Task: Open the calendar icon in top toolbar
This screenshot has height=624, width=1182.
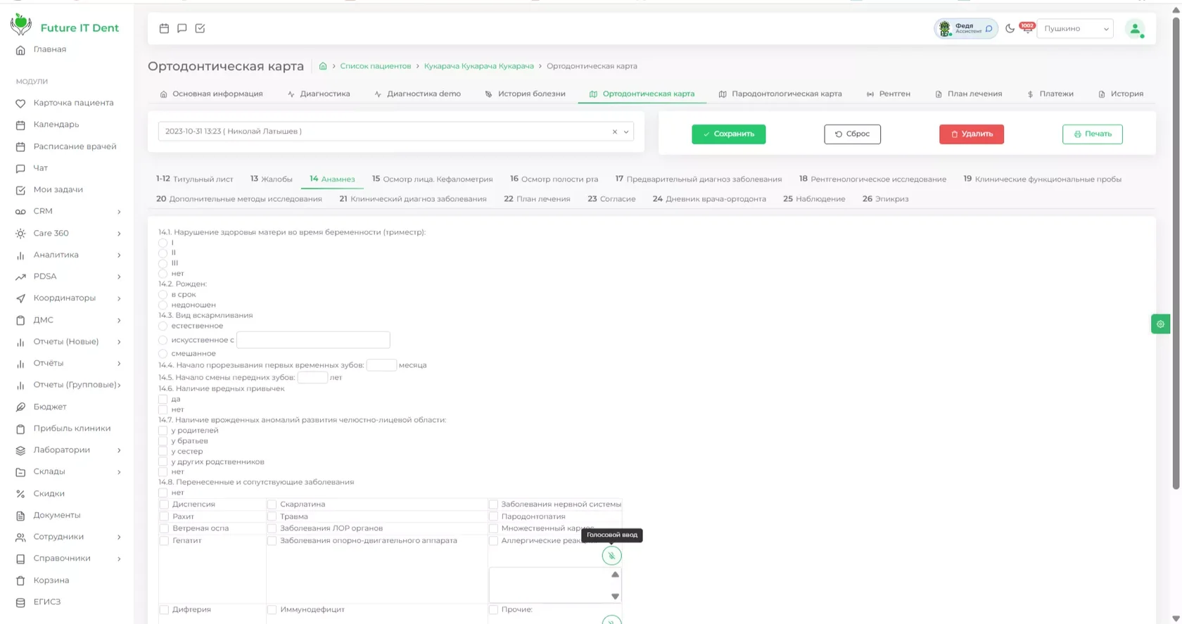Action: pos(164,28)
